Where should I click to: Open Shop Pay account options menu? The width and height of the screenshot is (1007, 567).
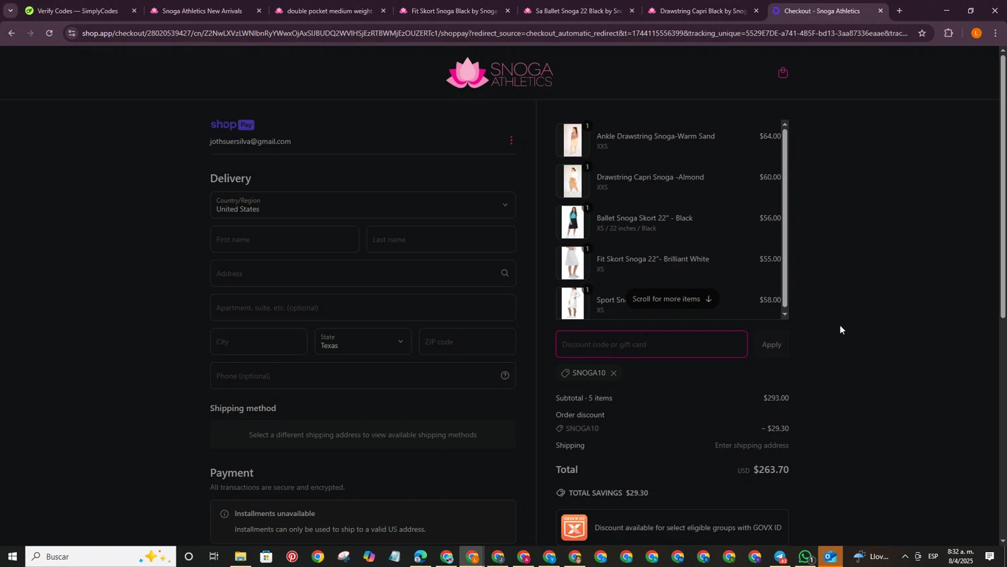tap(512, 140)
